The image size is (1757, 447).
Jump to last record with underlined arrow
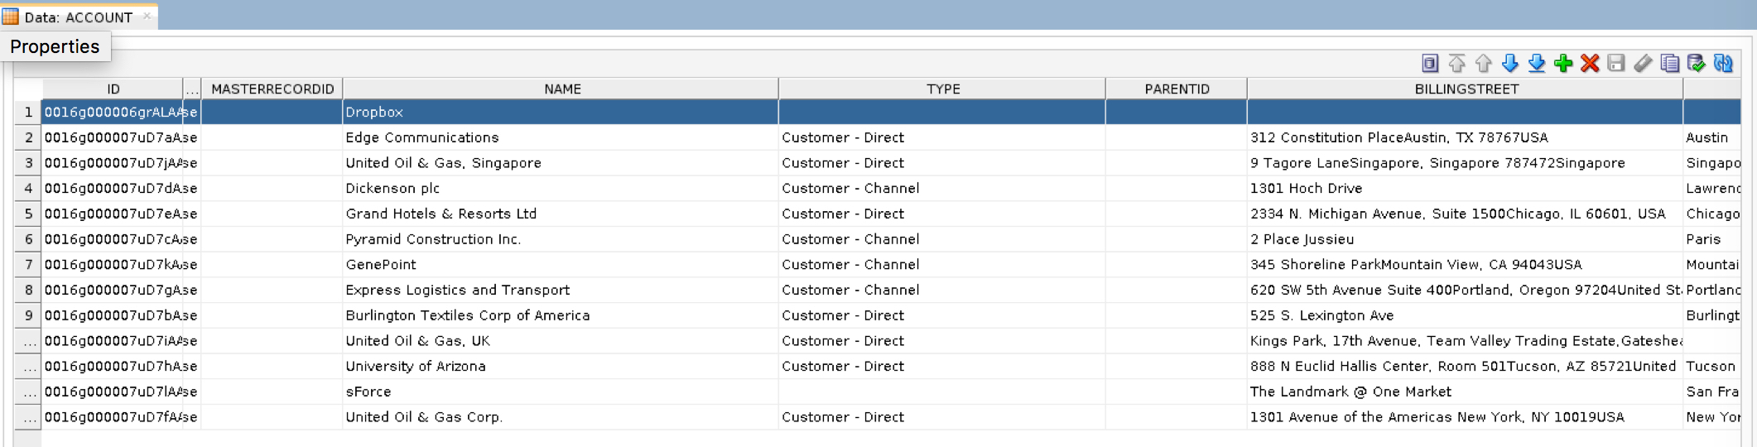point(1537,64)
